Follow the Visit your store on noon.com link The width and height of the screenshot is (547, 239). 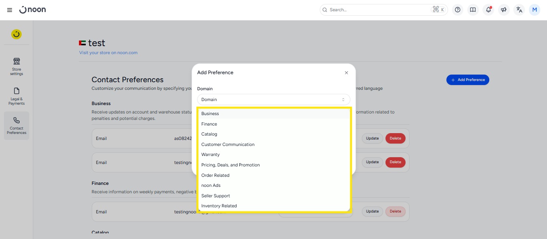click(x=108, y=53)
